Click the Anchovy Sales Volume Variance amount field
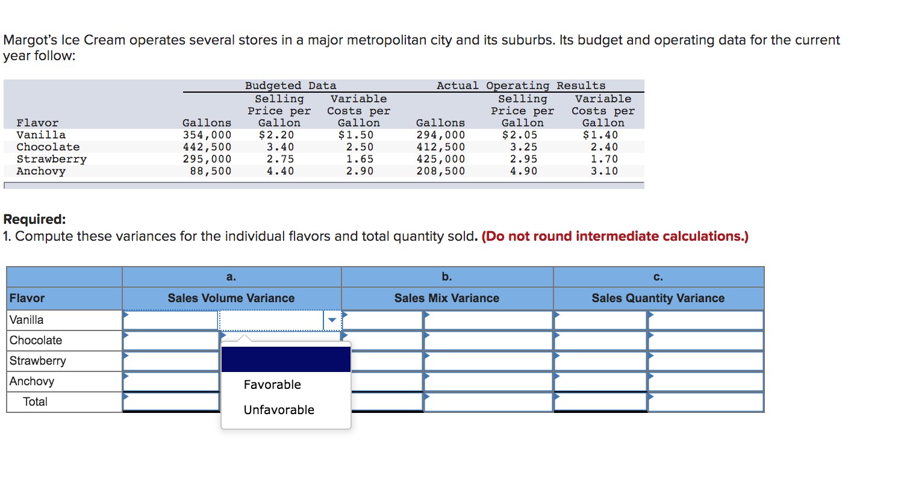 point(170,382)
